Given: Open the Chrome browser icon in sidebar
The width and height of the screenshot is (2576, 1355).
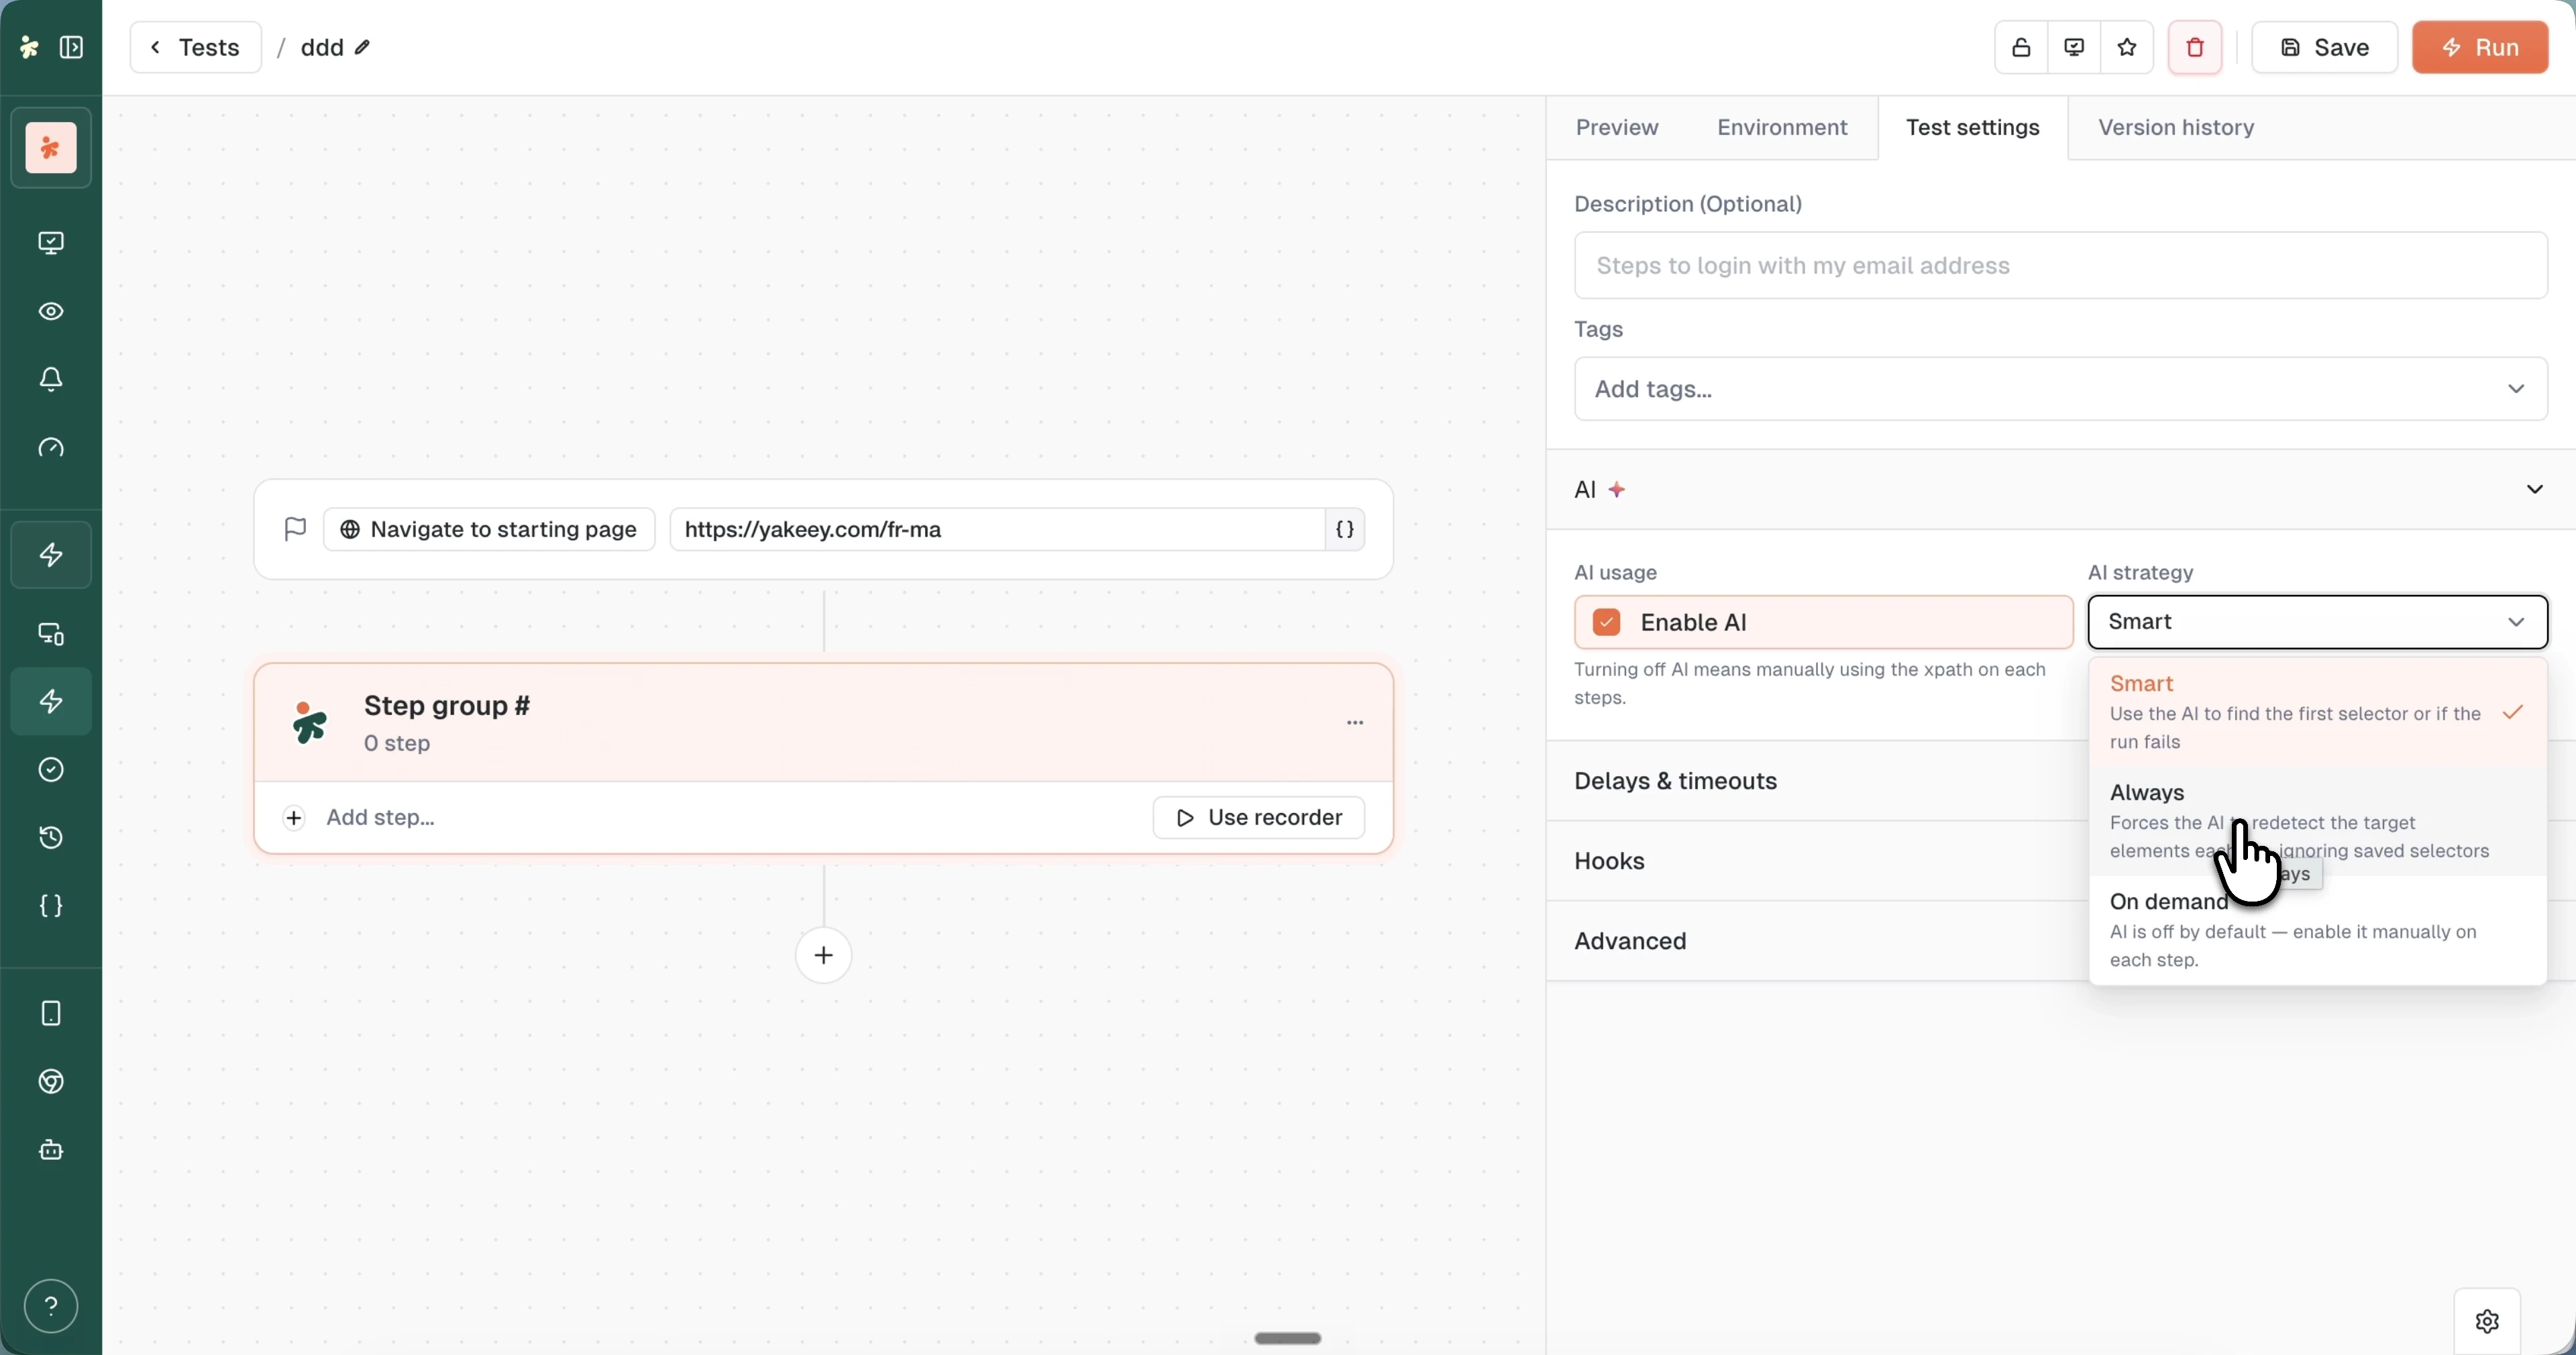Looking at the screenshot, I should [x=51, y=1081].
